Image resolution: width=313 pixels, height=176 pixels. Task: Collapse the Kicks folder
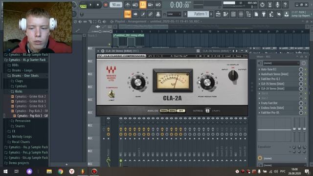19,91
